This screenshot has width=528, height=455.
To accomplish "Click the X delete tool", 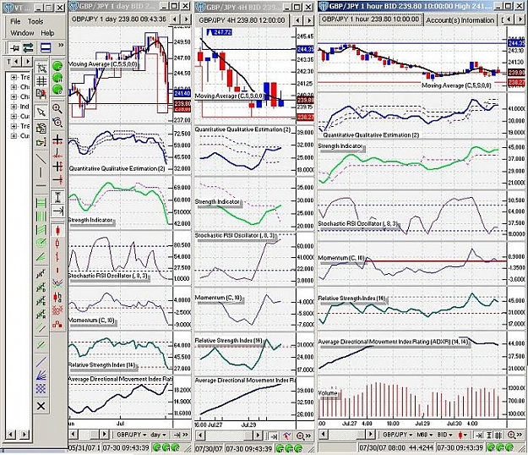I will point(41,406).
